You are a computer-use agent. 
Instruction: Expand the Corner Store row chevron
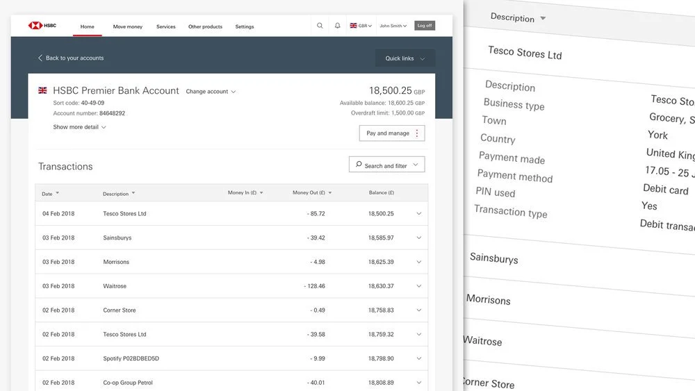point(419,310)
